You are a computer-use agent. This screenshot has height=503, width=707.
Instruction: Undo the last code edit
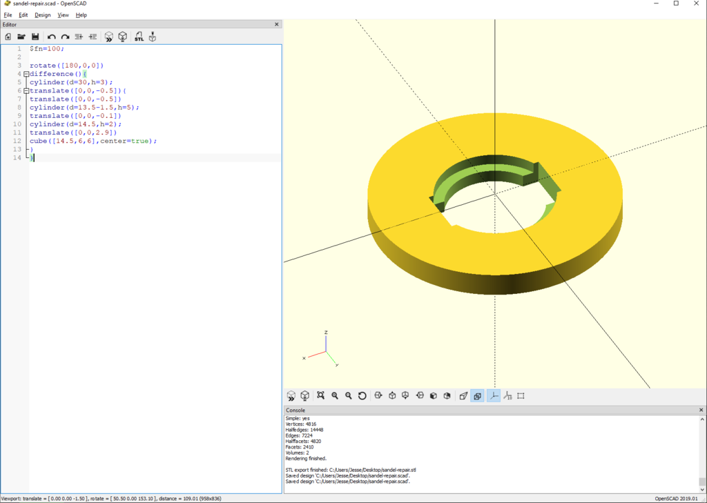50,36
